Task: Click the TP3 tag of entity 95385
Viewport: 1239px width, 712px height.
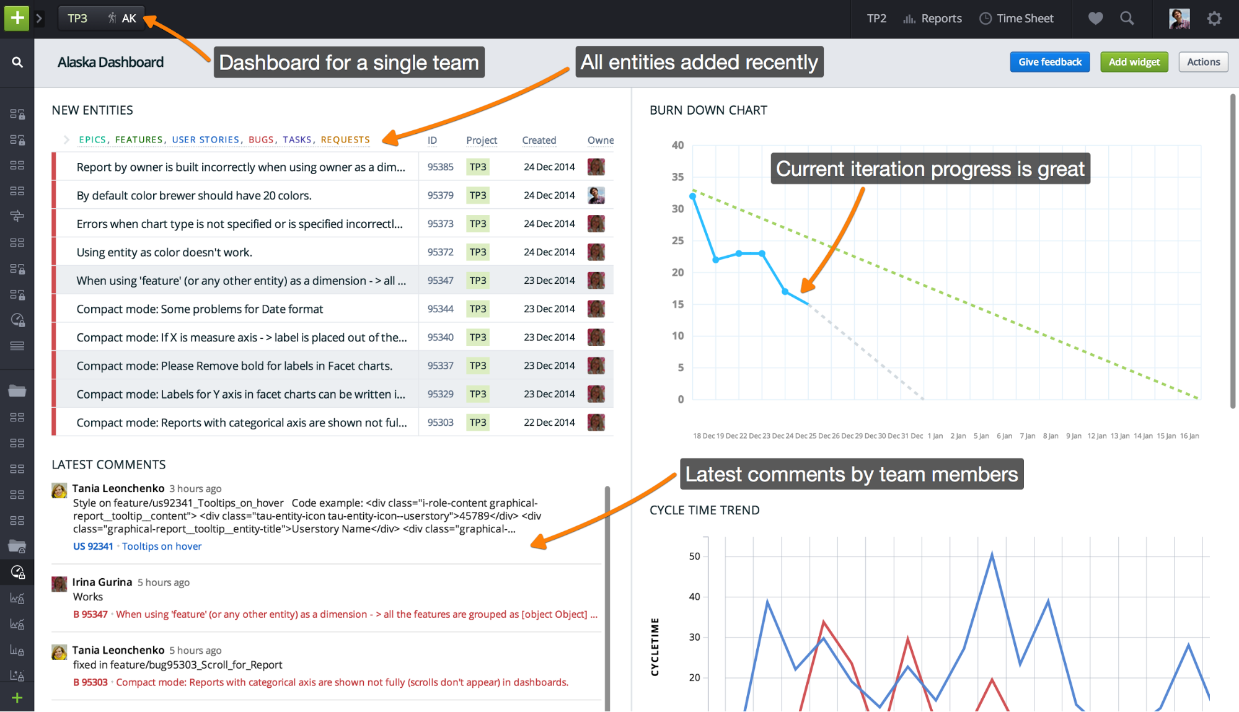Action: click(x=477, y=167)
